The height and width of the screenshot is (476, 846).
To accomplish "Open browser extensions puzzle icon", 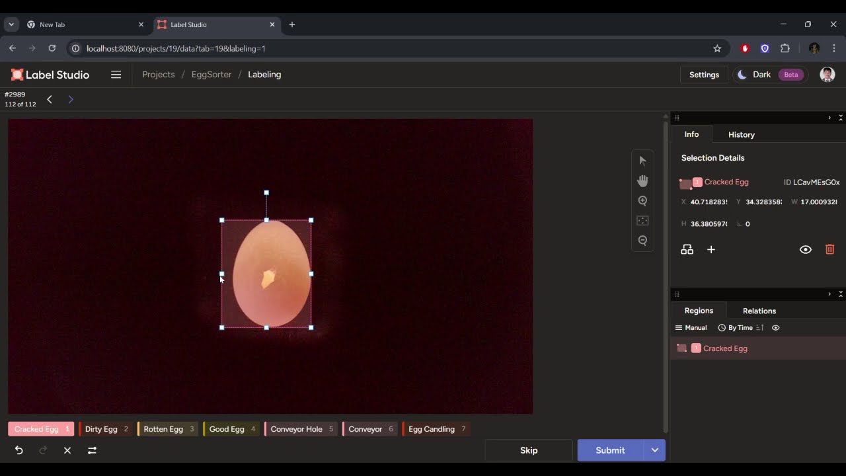I will pos(785,48).
